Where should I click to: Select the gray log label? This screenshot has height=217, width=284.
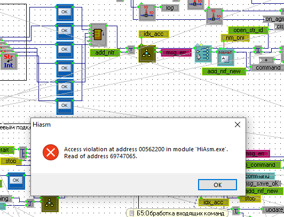[x=170, y=8]
